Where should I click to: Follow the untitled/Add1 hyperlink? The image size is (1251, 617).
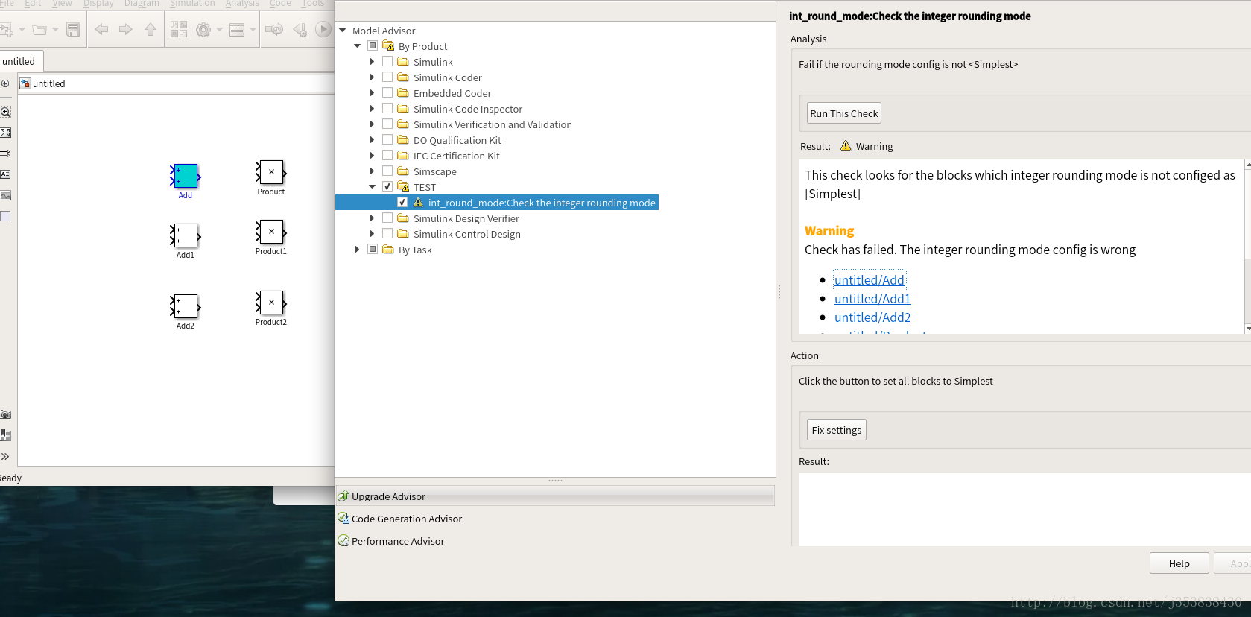pos(872,299)
